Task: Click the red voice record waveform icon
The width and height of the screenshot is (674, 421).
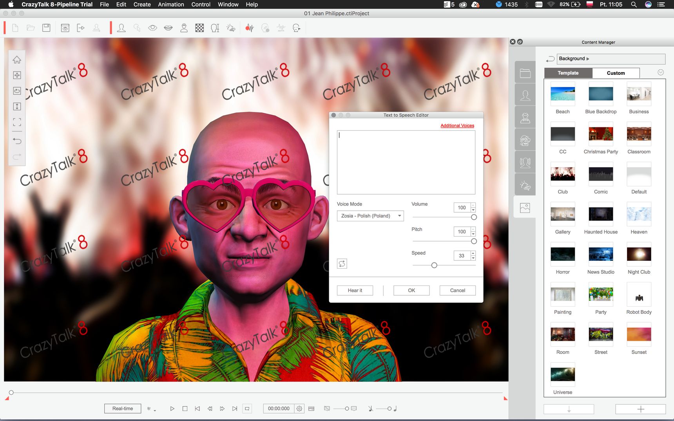Action: pos(250,28)
